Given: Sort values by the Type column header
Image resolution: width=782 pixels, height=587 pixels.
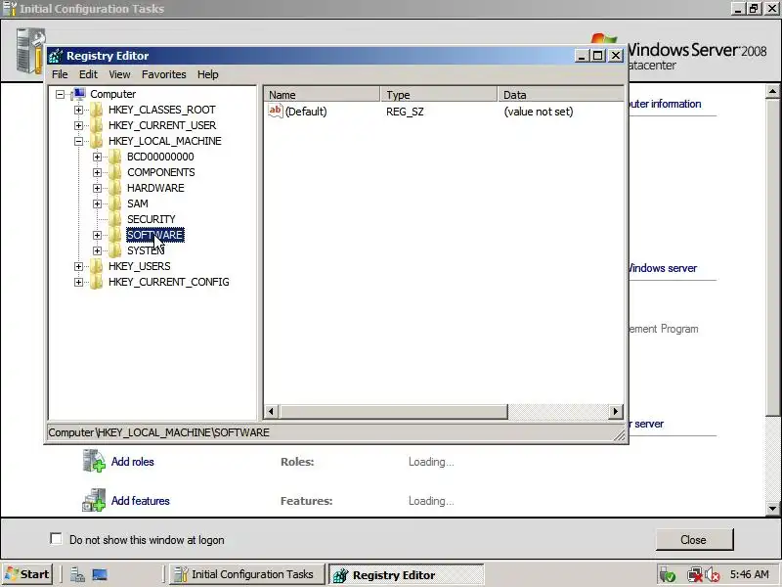Looking at the screenshot, I should click(439, 94).
